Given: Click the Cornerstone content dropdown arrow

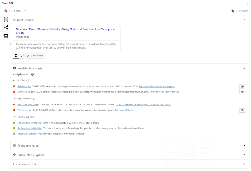Looking at the screenshot, I should pos(244,164).
